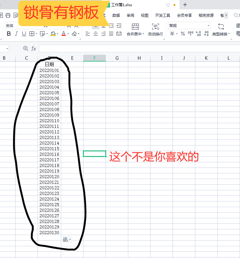The image size is (240, 258).
Task: Click inside the formula bar input
Action: [x=139, y=48]
